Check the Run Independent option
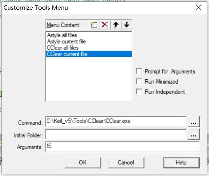 tap(139, 92)
